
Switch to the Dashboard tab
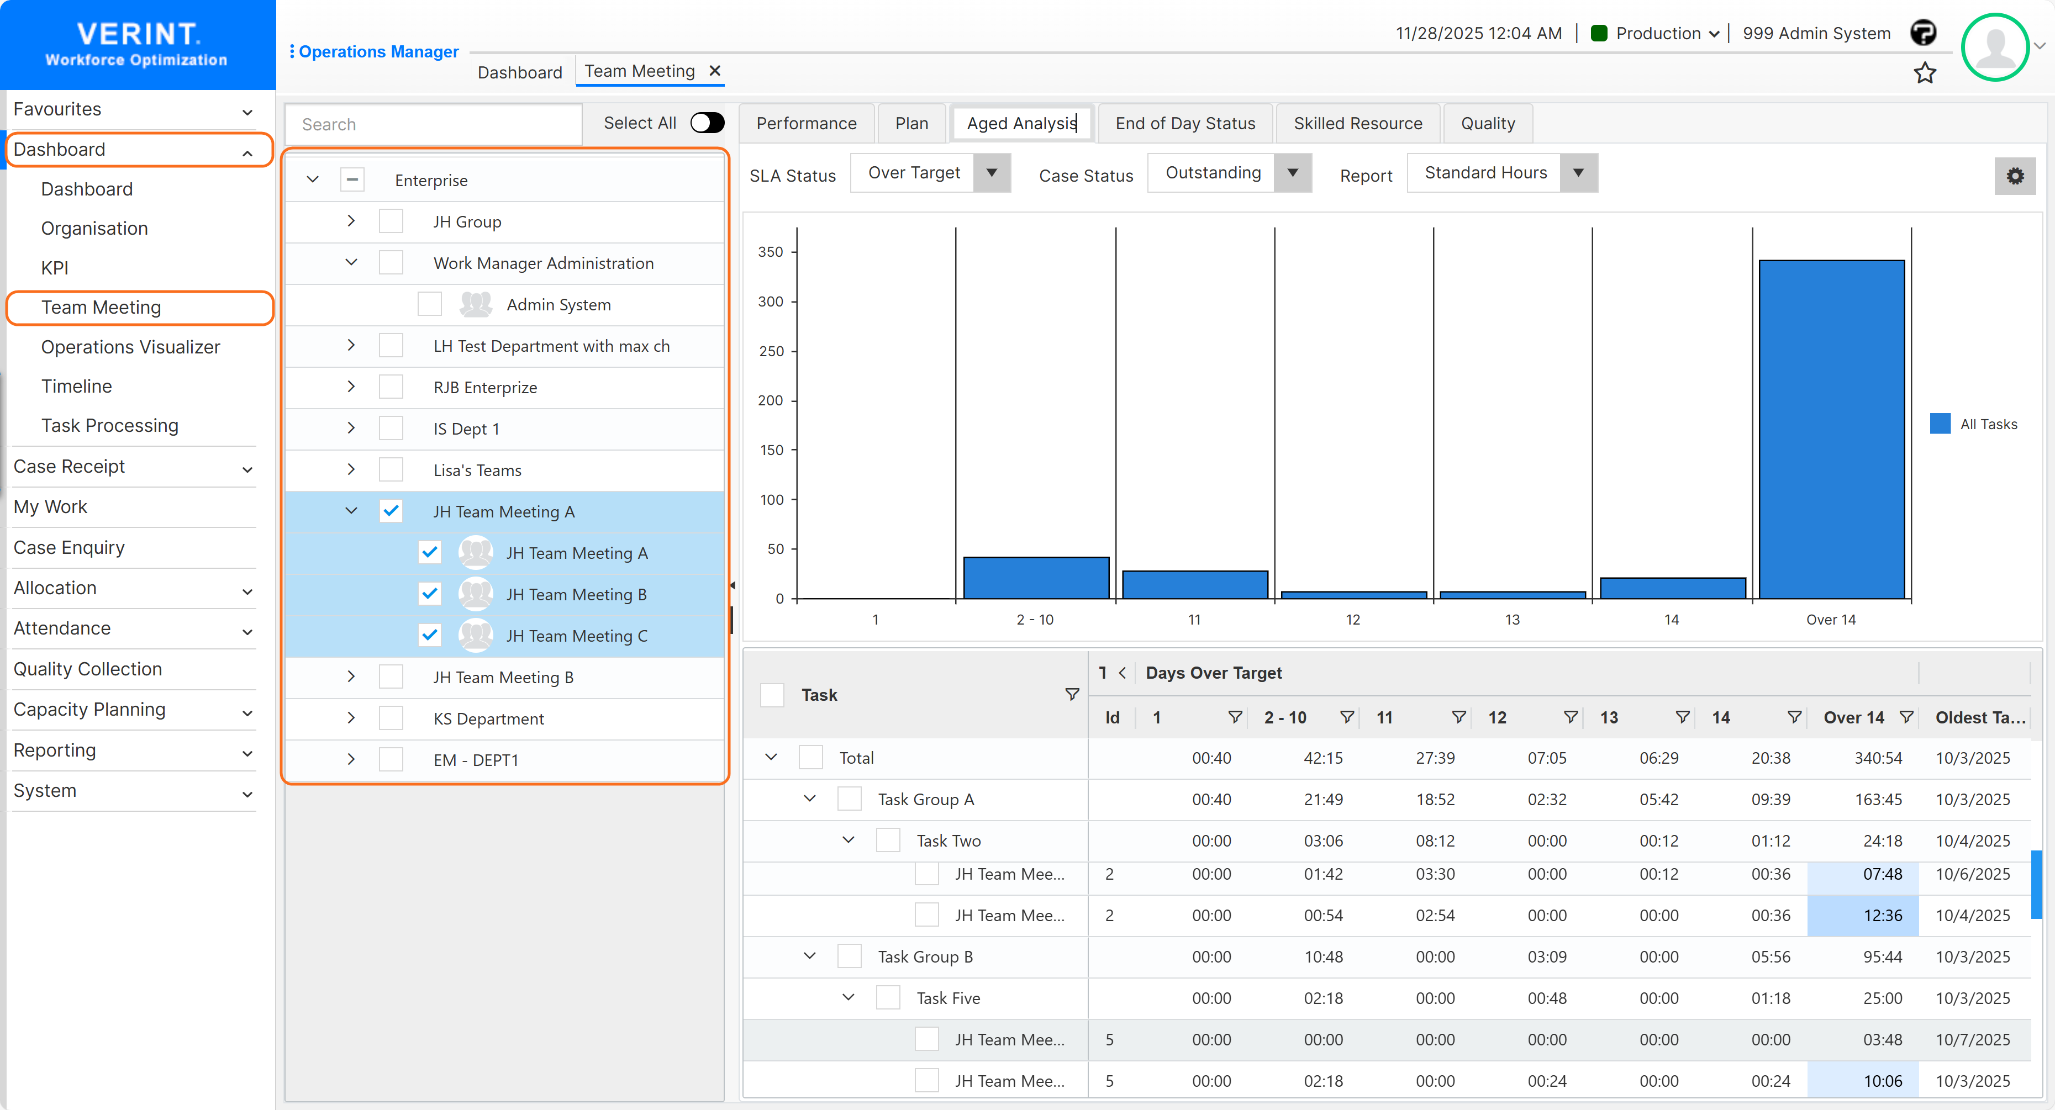(519, 72)
